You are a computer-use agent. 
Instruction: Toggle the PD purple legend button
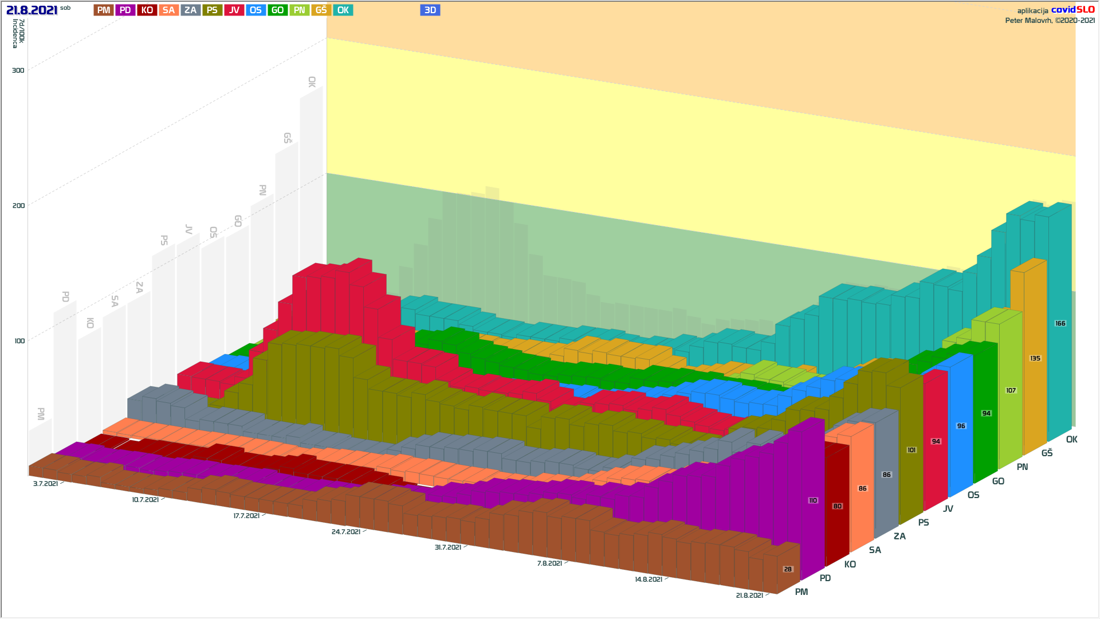(125, 10)
